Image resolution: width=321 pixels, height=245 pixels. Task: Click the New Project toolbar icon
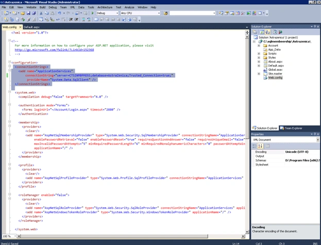(6, 13)
